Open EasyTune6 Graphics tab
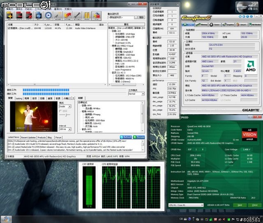Screen dimensions: 263x223 click(228, 25)
